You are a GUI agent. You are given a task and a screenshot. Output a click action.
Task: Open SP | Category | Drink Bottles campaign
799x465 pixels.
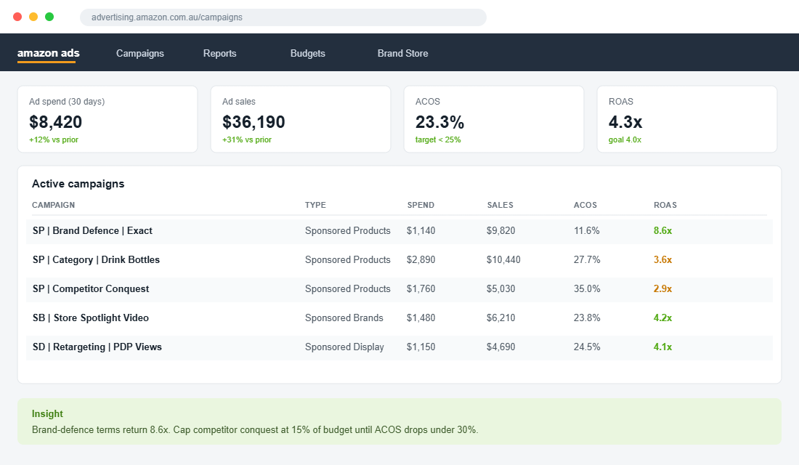(96, 259)
